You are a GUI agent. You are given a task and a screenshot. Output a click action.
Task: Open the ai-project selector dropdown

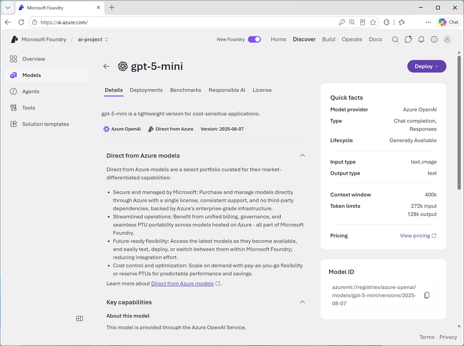click(93, 39)
